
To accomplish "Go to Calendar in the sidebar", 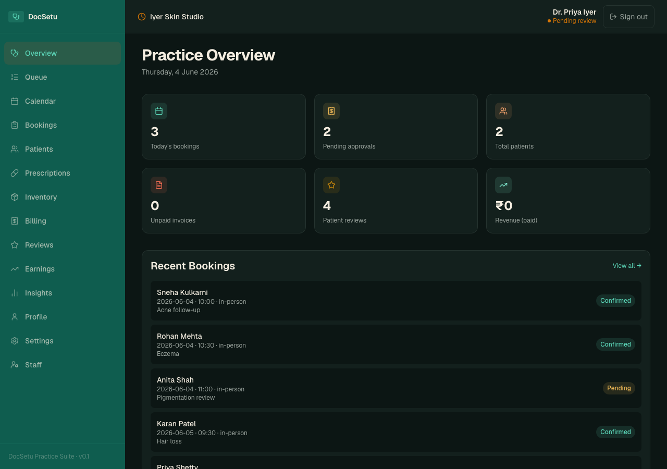I will point(63,101).
